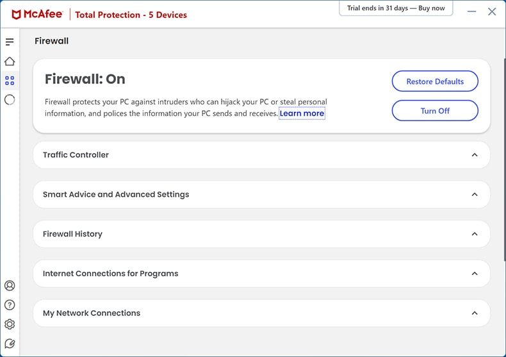Click the McAfee logo
Image resolution: width=506 pixels, height=357 pixels.
[x=37, y=14]
